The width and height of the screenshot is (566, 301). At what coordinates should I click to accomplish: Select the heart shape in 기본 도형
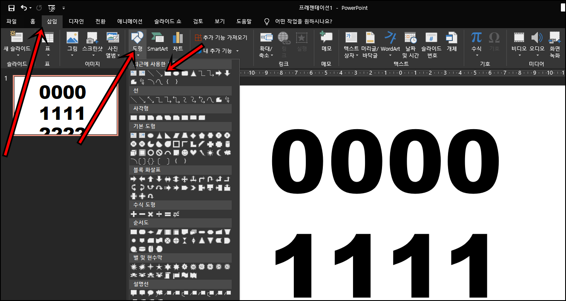coord(193,153)
